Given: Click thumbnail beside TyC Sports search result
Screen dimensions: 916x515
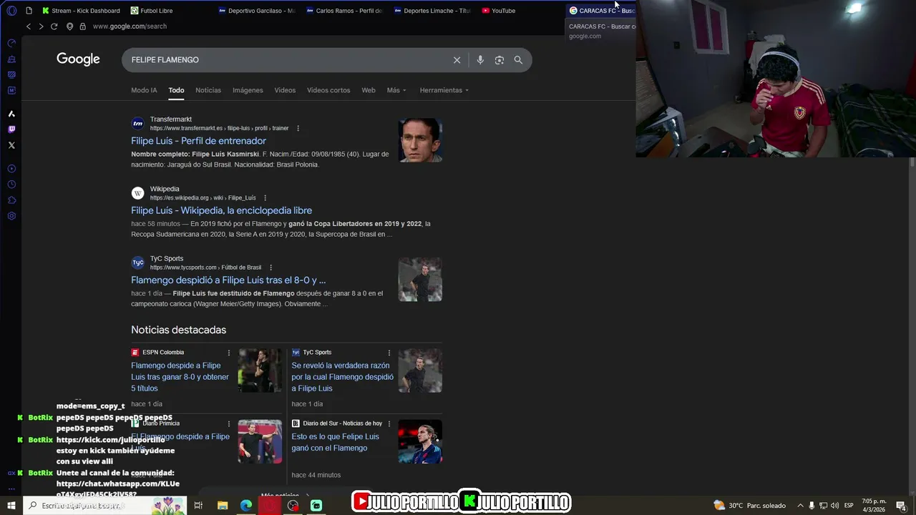Looking at the screenshot, I should pos(420,280).
